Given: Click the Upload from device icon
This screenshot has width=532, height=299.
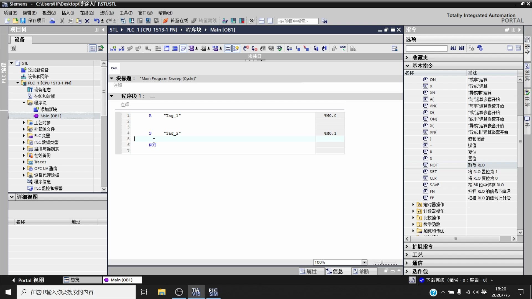Looking at the screenshot, I should (140, 21).
